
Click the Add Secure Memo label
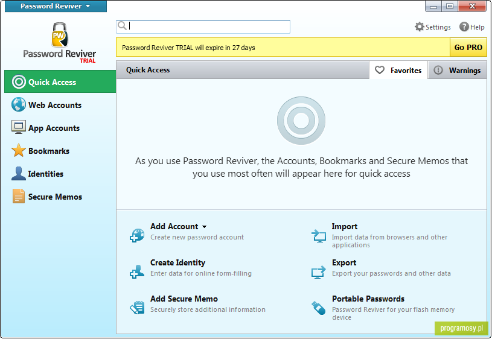pos(184,299)
